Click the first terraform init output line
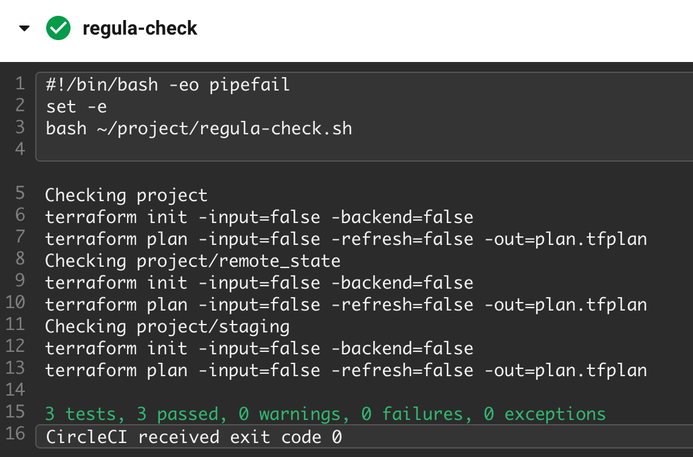Screen dimensions: 693x457 (259, 217)
